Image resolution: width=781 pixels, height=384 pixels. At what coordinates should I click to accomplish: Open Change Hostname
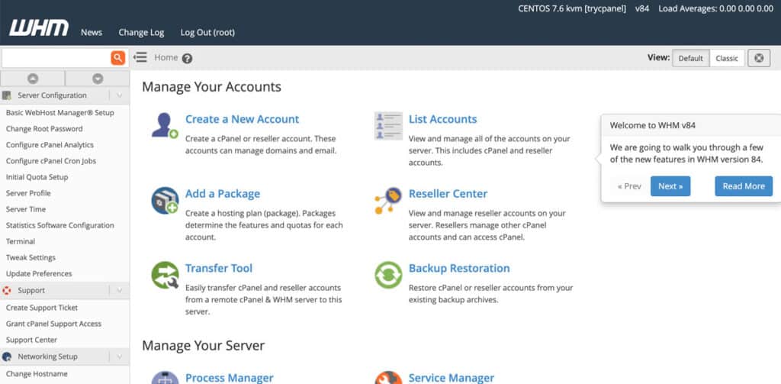point(37,373)
